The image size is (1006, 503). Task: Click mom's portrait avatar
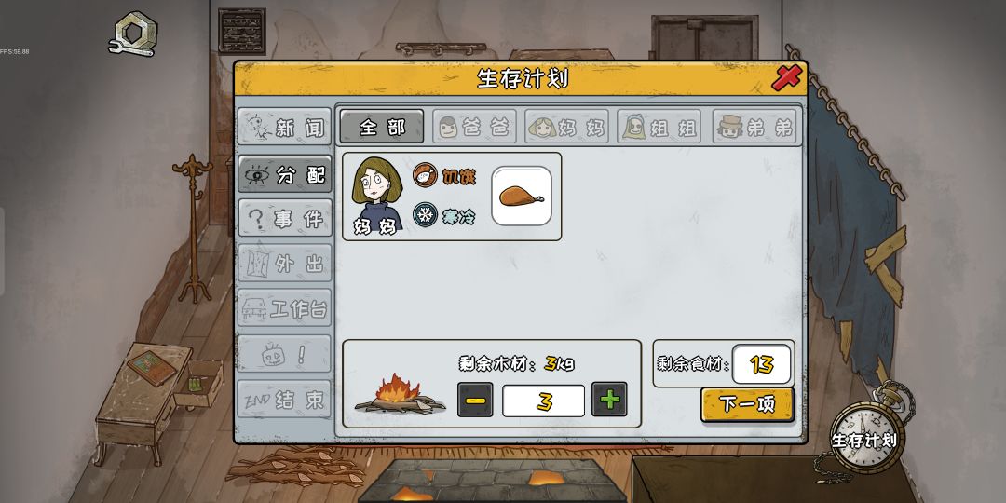(377, 195)
